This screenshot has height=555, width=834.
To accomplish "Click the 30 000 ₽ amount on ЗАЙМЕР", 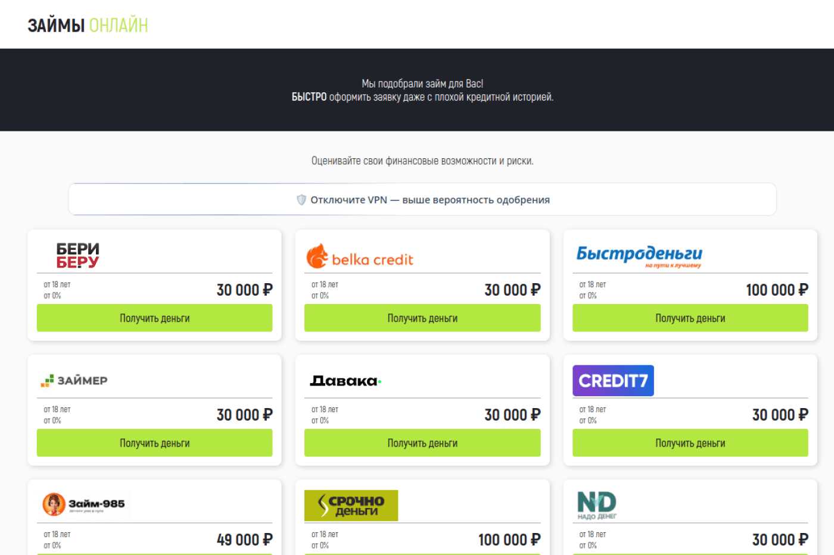I will (244, 415).
